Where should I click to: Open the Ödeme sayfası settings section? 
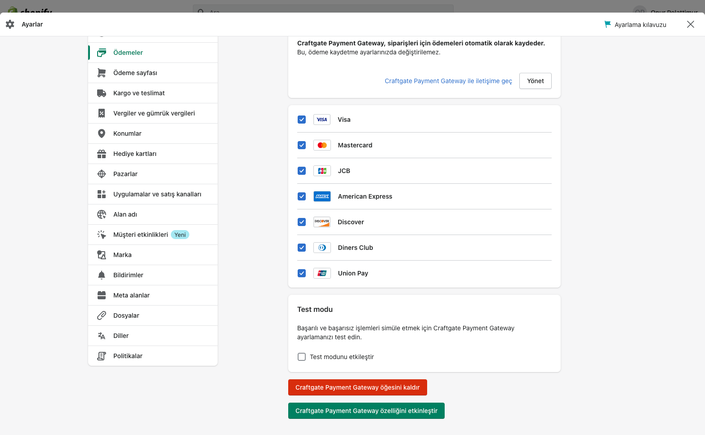[153, 73]
